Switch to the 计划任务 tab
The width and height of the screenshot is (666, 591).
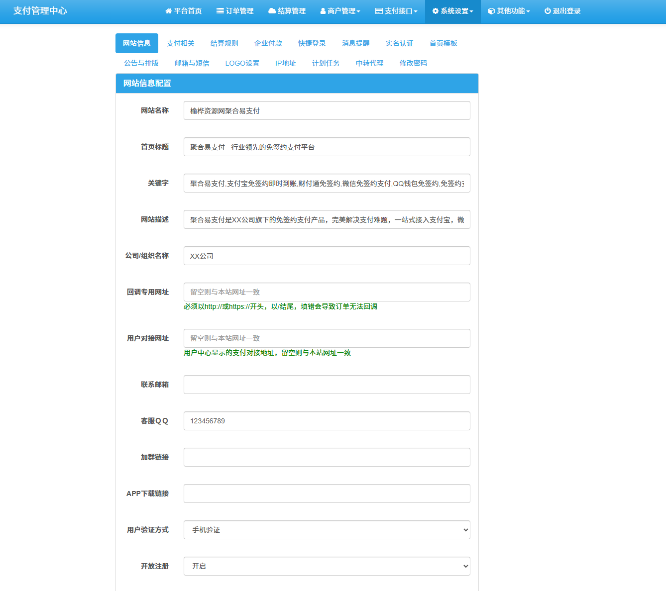[326, 63]
